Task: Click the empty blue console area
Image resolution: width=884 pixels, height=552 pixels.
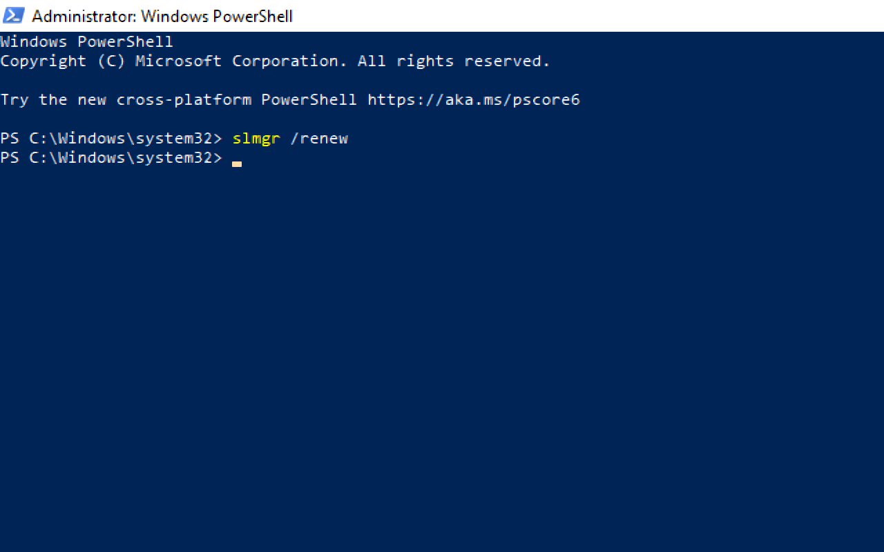Action: (442, 359)
